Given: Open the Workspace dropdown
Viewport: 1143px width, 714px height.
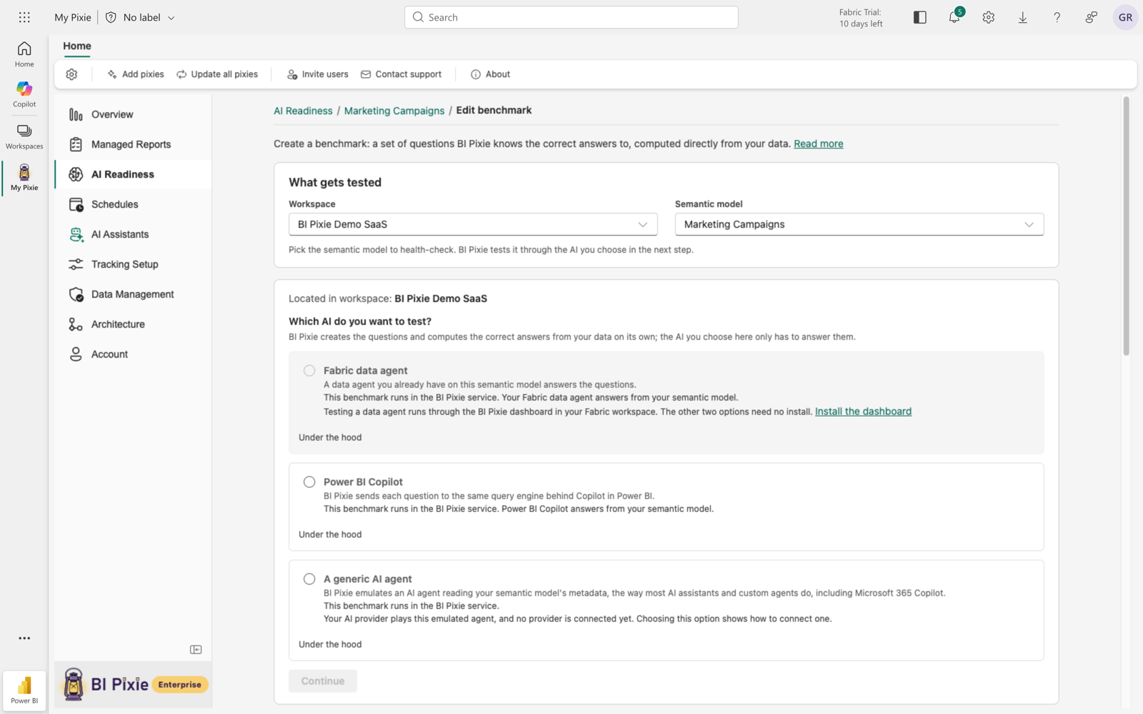Looking at the screenshot, I should [473, 224].
